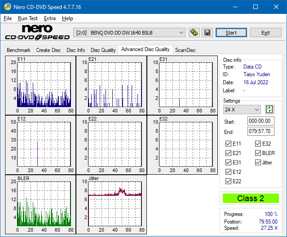The image size is (287, 237).
Task: Switch to the Benchmark tab
Action: (19, 50)
